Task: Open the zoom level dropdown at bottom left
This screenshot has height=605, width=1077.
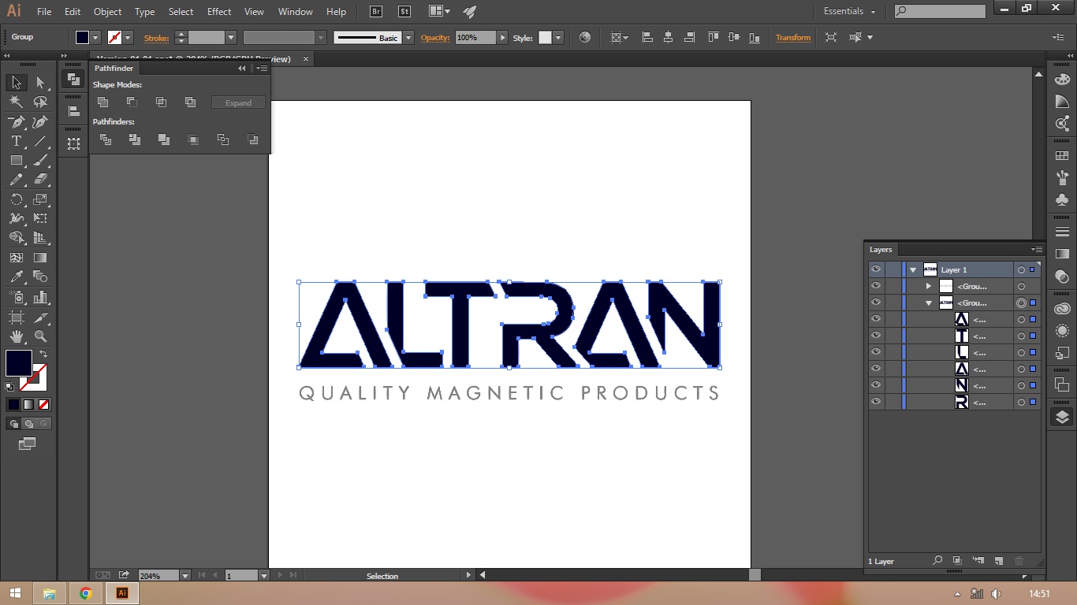Action: [184, 575]
